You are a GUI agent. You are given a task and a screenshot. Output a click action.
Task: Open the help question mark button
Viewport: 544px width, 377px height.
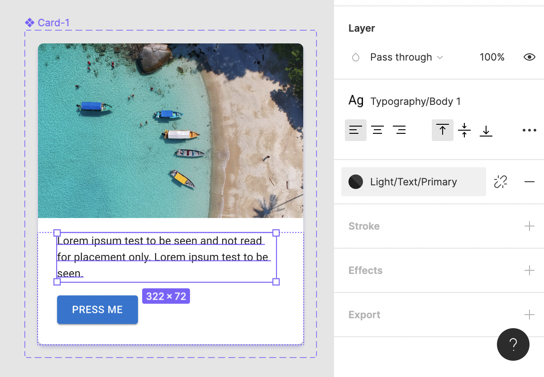pyautogui.click(x=513, y=344)
